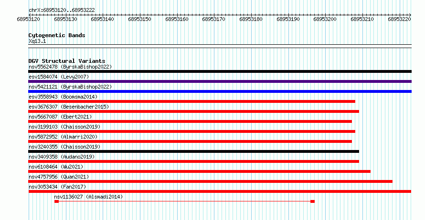Click ruler position 68953120
This screenshot has width=425, height=220.
[x=29, y=19]
